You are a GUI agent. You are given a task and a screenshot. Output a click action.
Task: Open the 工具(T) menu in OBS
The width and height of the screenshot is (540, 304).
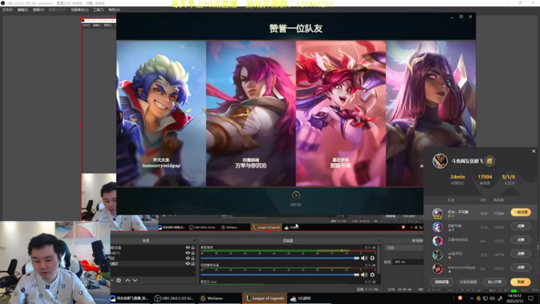[99, 9]
